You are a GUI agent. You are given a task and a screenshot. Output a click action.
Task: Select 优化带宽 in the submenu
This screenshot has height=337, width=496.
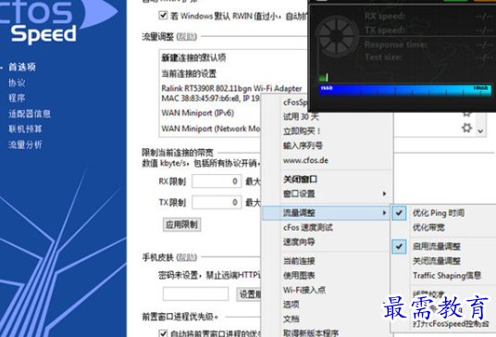[x=428, y=228]
